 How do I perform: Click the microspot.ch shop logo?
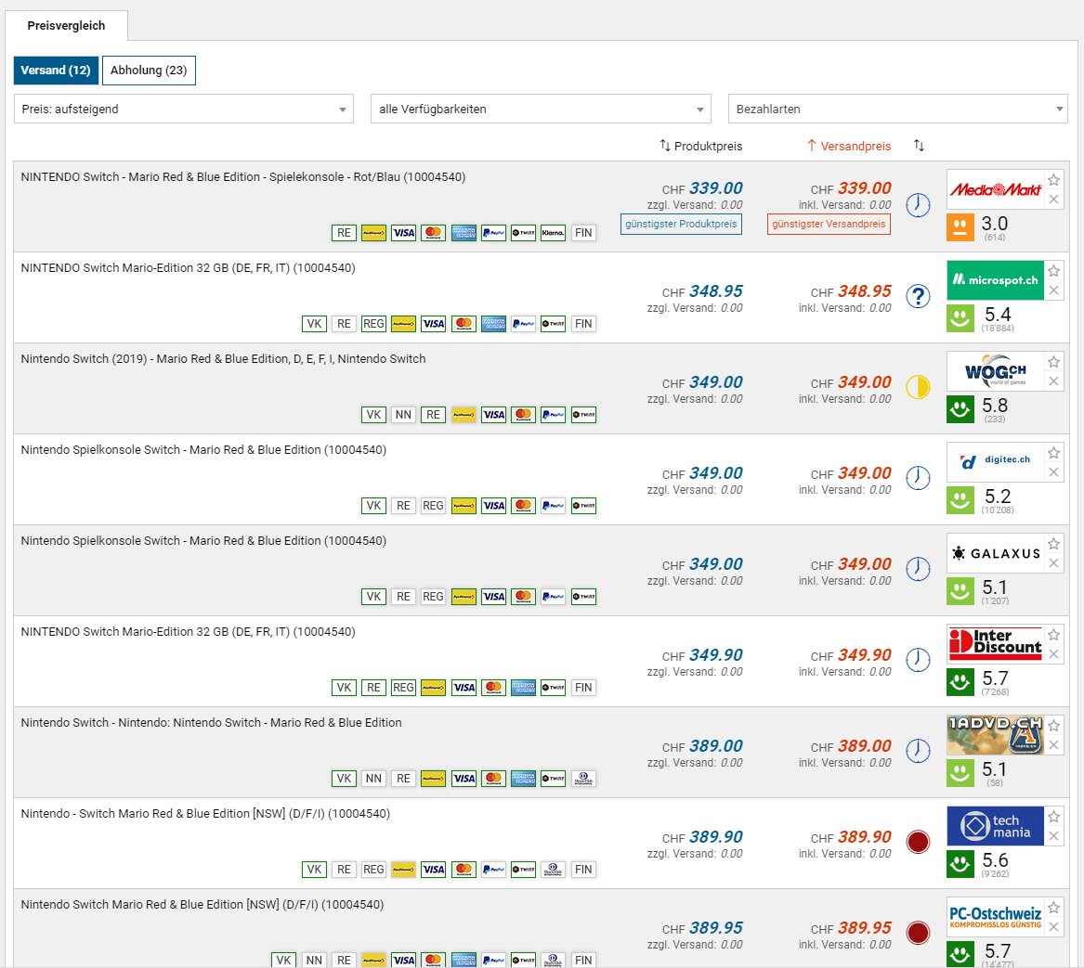pyautogui.click(x=995, y=280)
